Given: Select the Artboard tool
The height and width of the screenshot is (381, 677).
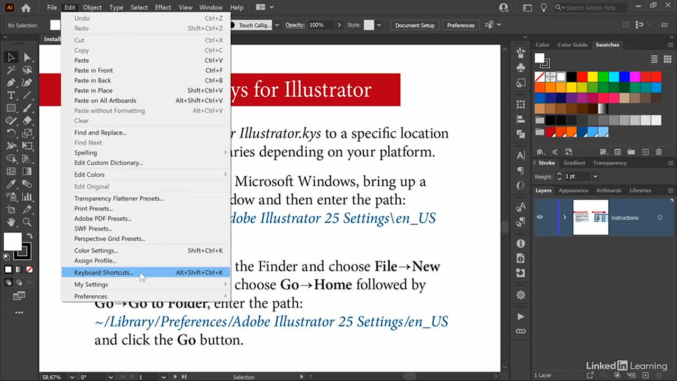Looking at the screenshot, I should pos(11,210).
